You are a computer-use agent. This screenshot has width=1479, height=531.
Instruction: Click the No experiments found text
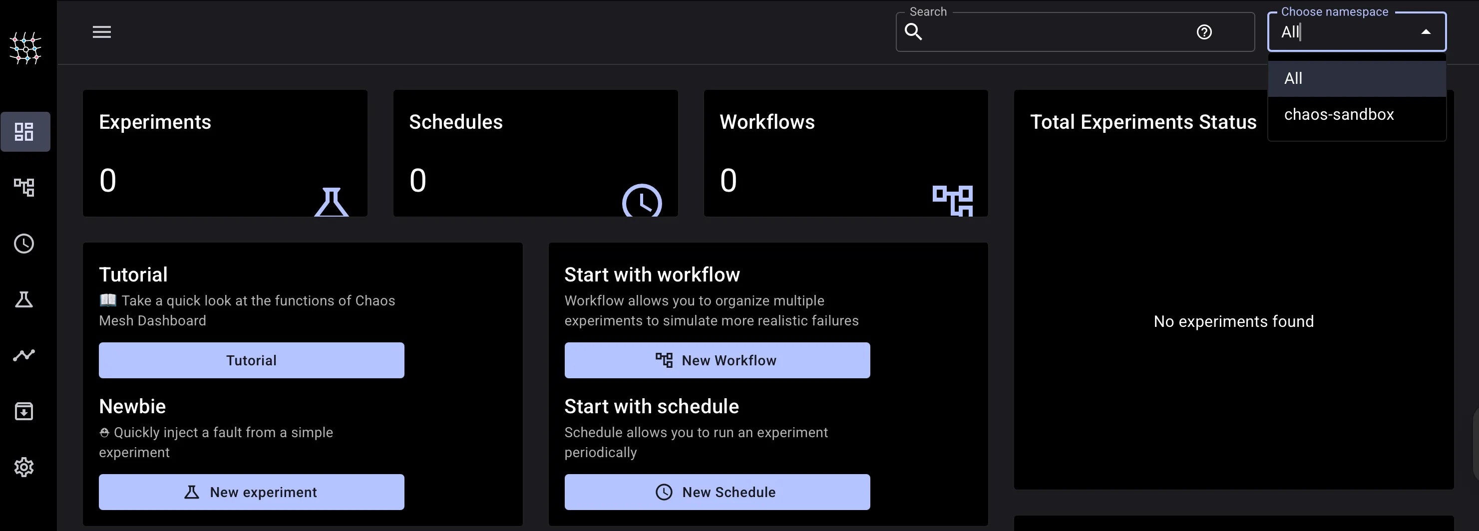click(1233, 321)
